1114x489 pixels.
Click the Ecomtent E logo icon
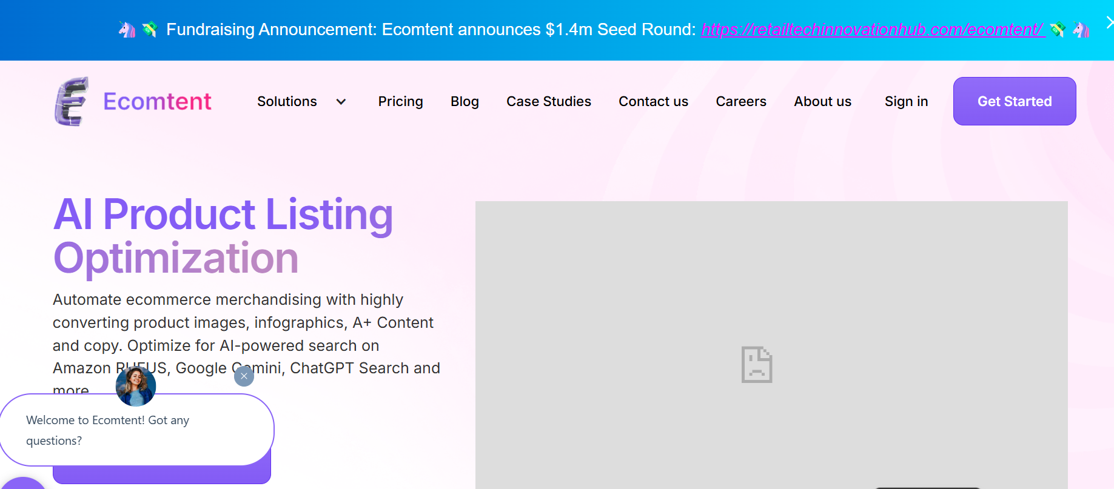click(x=72, y=101)
